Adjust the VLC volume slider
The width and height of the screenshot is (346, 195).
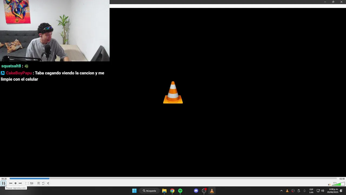(338, 184)
